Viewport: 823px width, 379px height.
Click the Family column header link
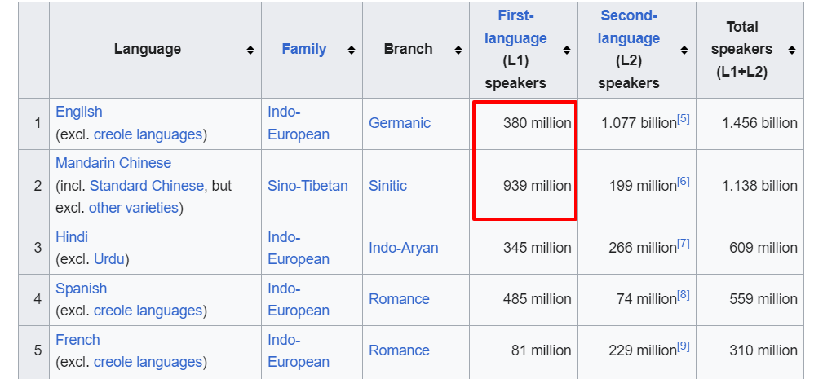click(x=304, y=49)
